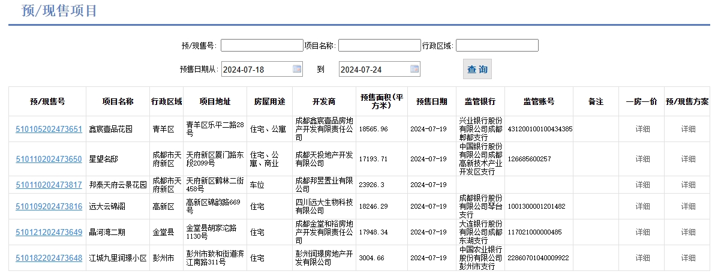This screenshot has width=715, height=274.
Task: Open presale number 510110202473817 link
Action: pyautogui.click(x=49, y=185)
